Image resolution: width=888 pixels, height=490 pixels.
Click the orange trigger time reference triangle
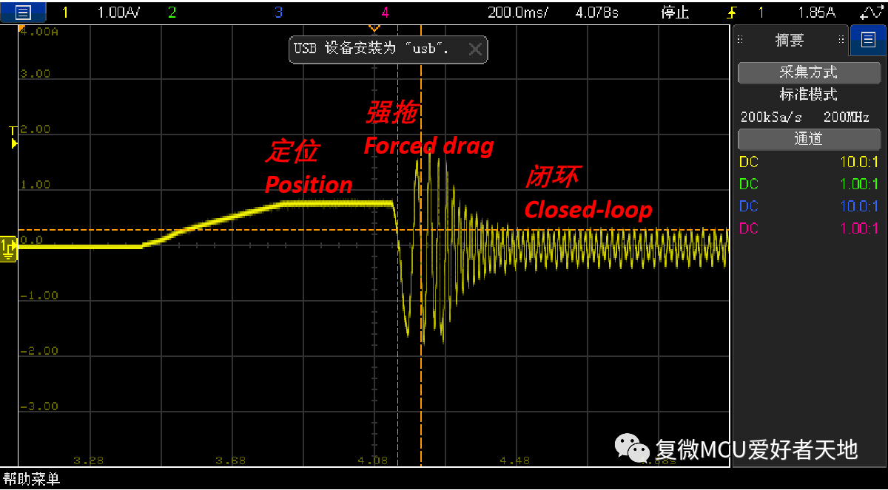click(x=374, y=28)
